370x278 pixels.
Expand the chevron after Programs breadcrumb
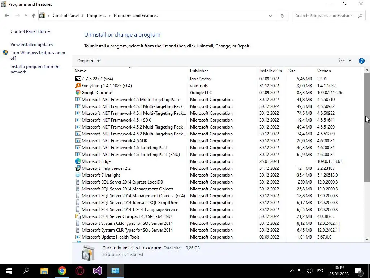click(110, 16)
